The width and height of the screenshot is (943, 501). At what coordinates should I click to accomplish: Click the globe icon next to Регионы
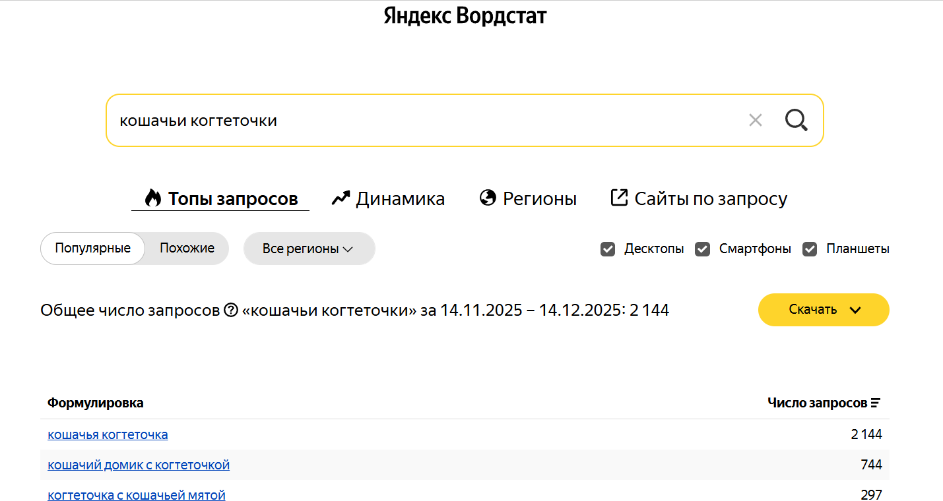click(x=487, y=198)
